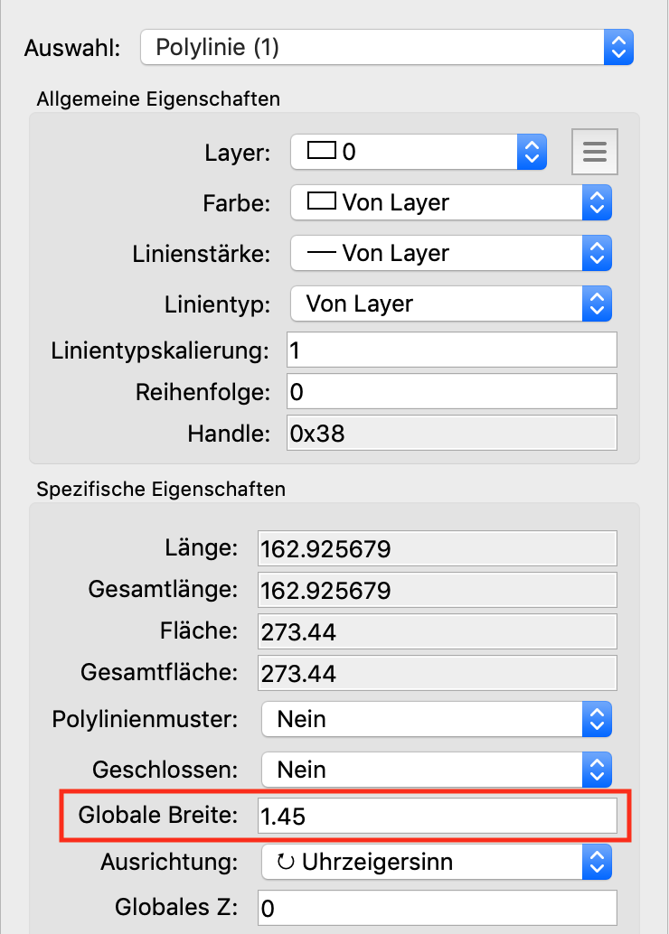The image size is (669, 934).
Task: Click the Globales Z input field
Action: point(437,908)
